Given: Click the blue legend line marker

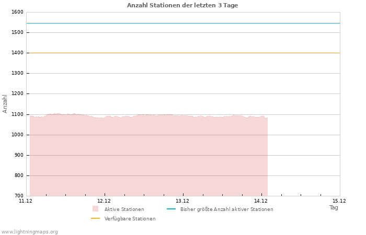Looking at the screenshot, I should [171, 209].
